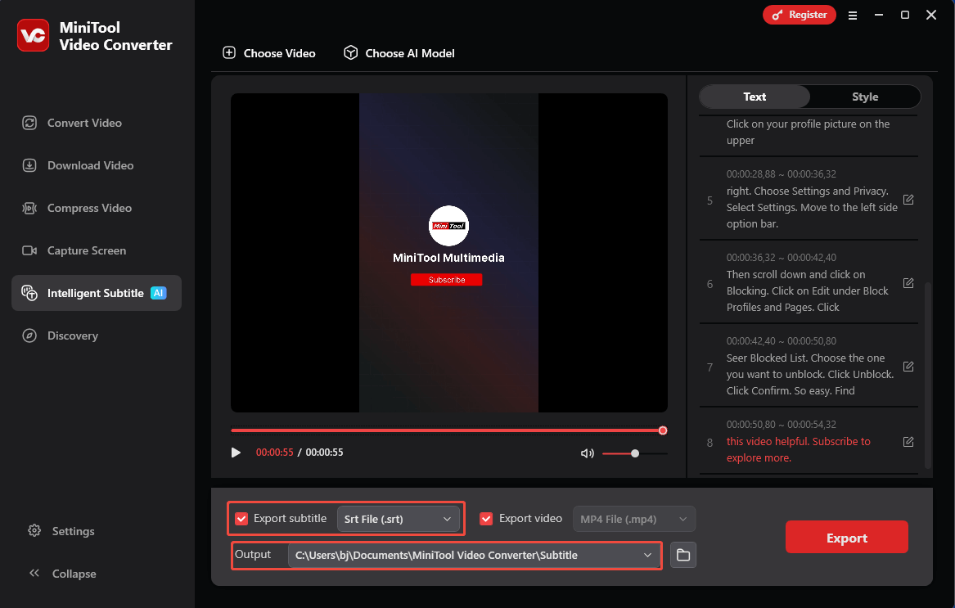Select subtitle 'this video helpful. Subscribe to'
955x608 pixels.
(x=798, y=442)
